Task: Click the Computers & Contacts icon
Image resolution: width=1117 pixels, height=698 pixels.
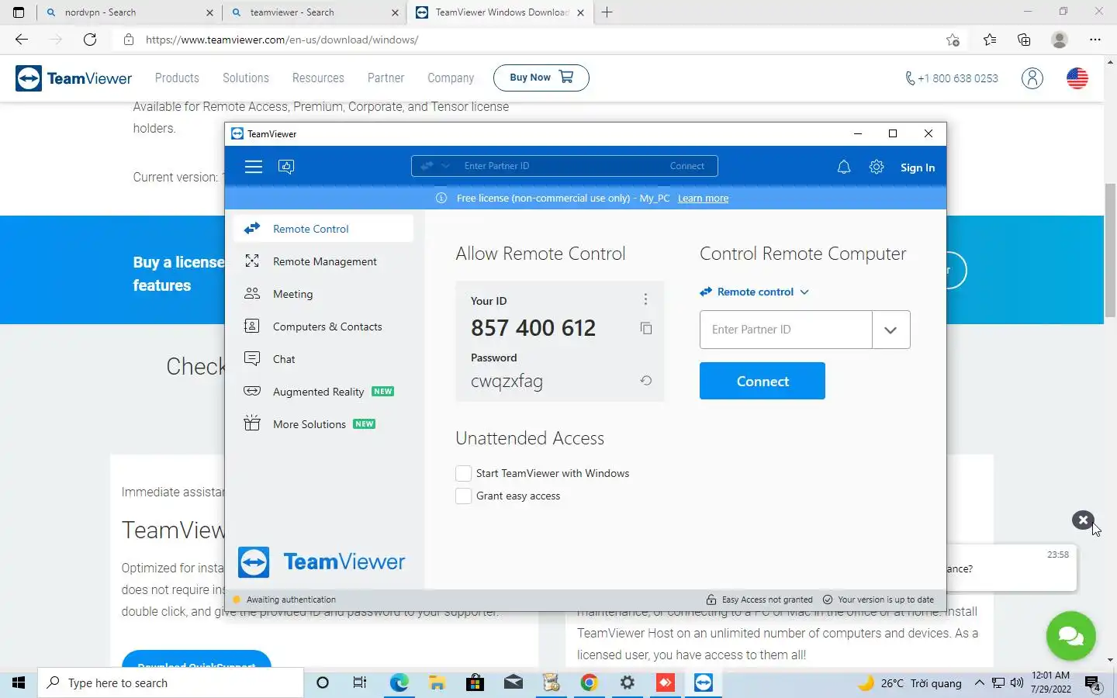Action: click(252, 327)
